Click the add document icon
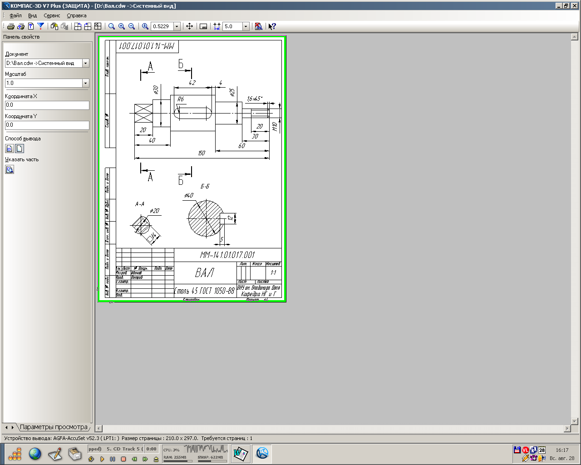Viewport: 581px width, 465px height. tap(54, 26)
